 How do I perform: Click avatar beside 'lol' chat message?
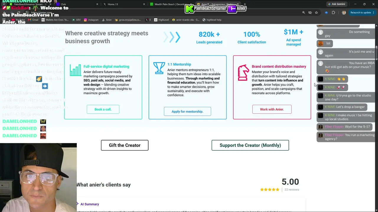[x=321, y=44]
